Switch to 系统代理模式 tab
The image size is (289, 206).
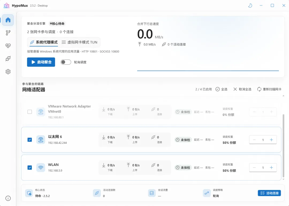coord(44,42)
